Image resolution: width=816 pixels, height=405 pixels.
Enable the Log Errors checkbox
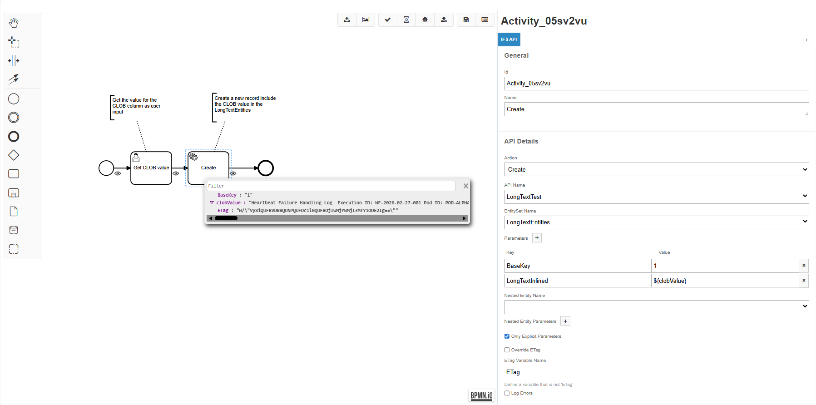507,393
